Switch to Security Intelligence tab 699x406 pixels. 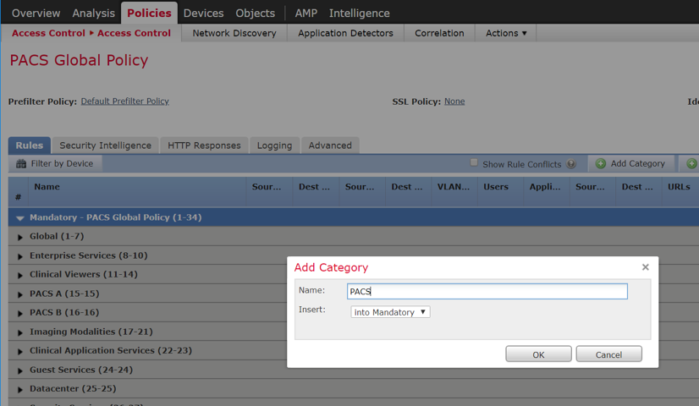tap(105, 145)
